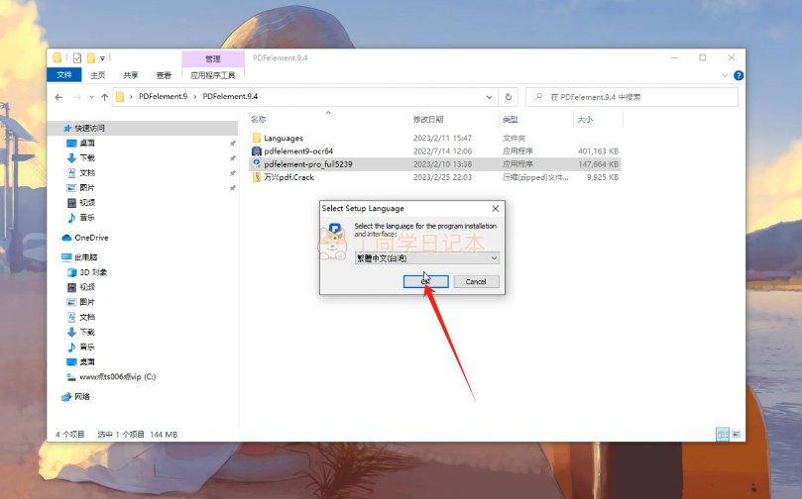
Task: Sort by the 大小 column header
Action: tap(585, 120)
